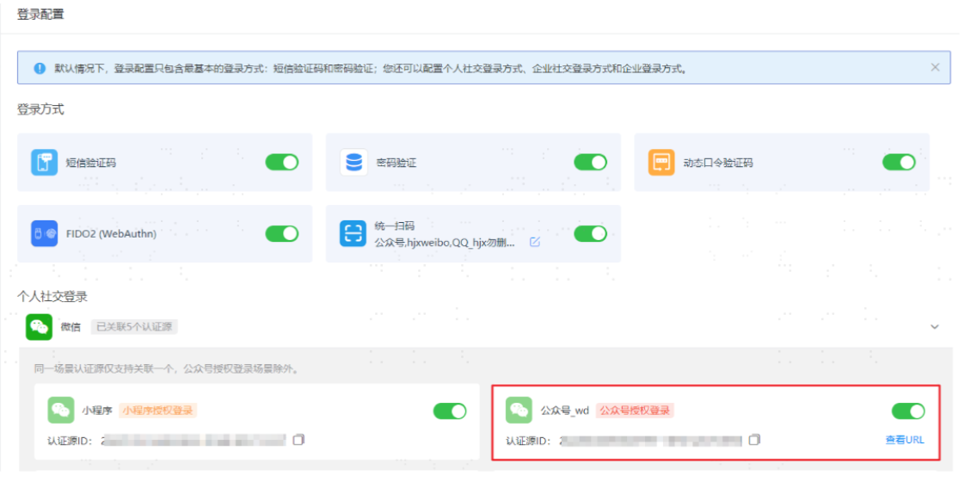Toggle 统一扫码 switch
Screen dimensions: 971x482
(x=591, y=233)
